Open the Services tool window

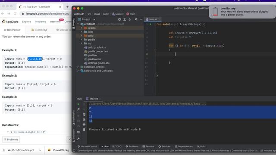tap(164, 146)
